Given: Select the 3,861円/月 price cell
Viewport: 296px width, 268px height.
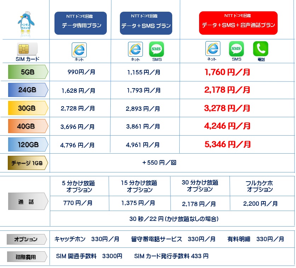Looking at the screenshot, I should coord(143,126).
